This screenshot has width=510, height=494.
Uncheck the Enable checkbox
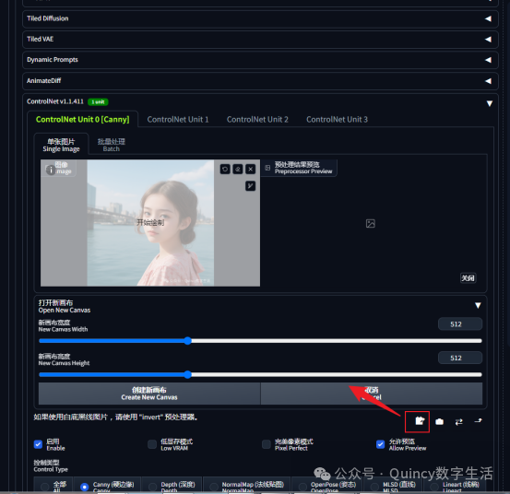tap(38, 444)
